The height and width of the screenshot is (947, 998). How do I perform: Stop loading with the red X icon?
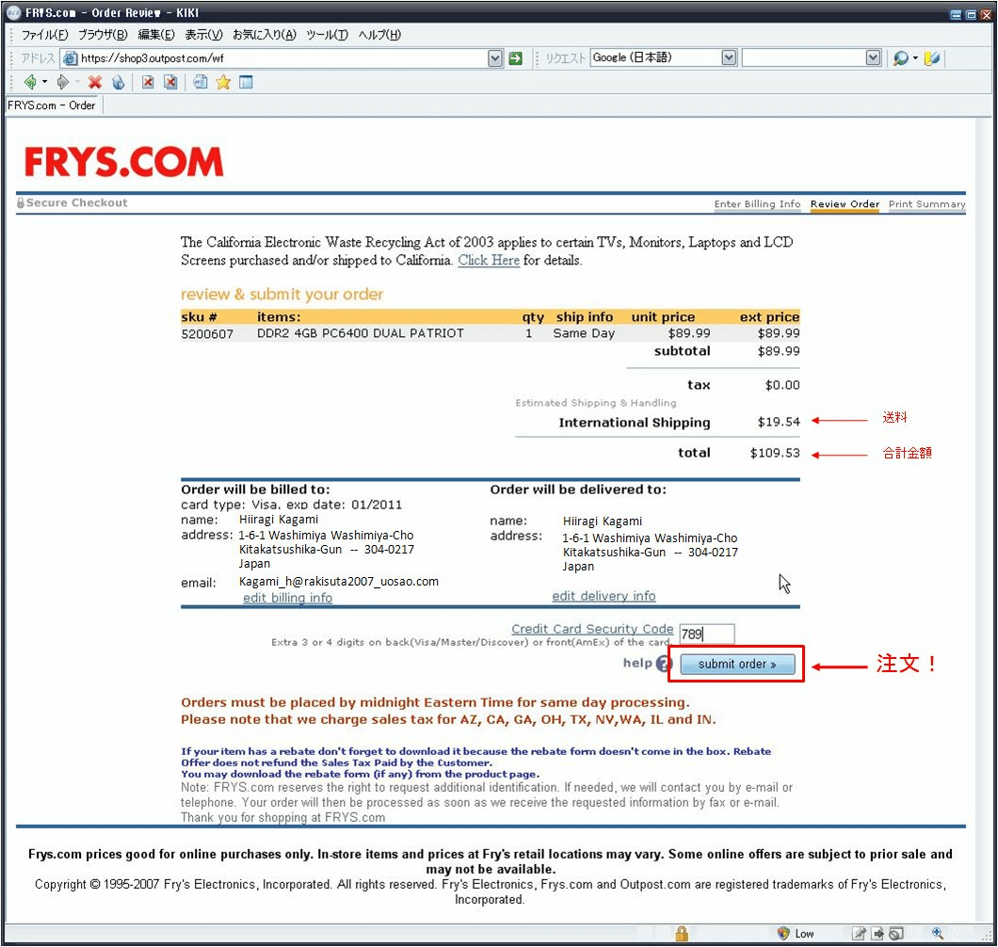[95, 82]
